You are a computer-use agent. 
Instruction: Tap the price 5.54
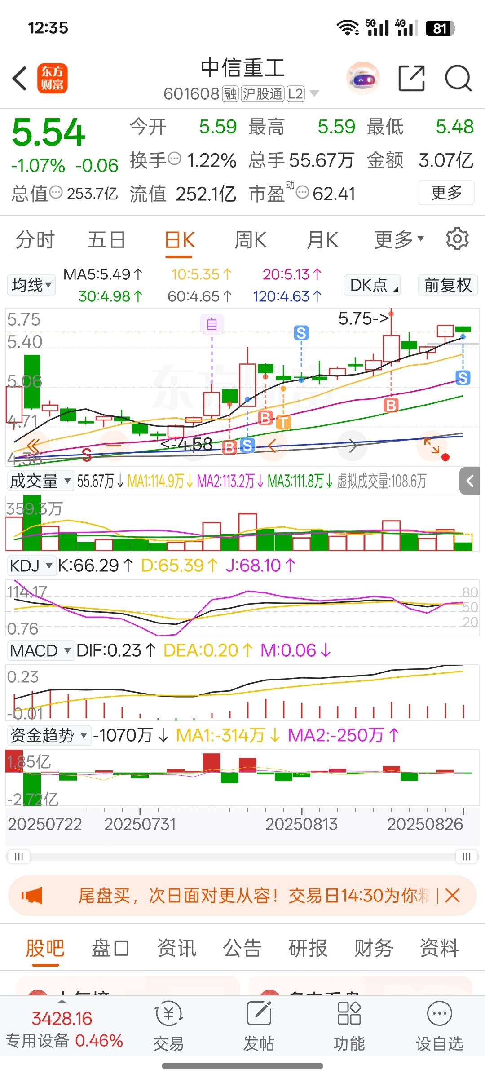[48, 133]
